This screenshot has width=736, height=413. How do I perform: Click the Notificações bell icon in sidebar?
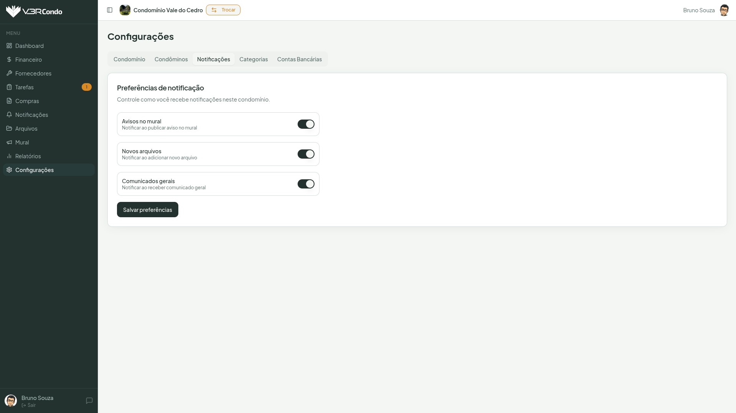coord(9,115)
